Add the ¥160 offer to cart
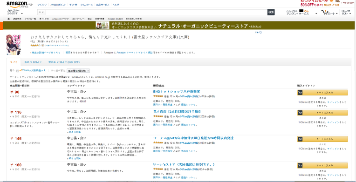The image size is (356, 182). coord(322,165)
